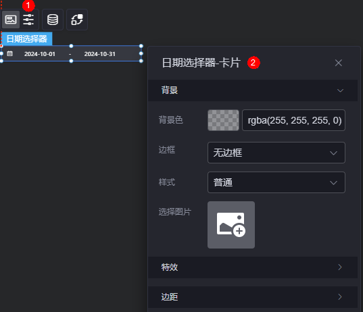This screenshot has height=312, width=363.
Task: Click the background color transparent swatch
Action: 223,120
